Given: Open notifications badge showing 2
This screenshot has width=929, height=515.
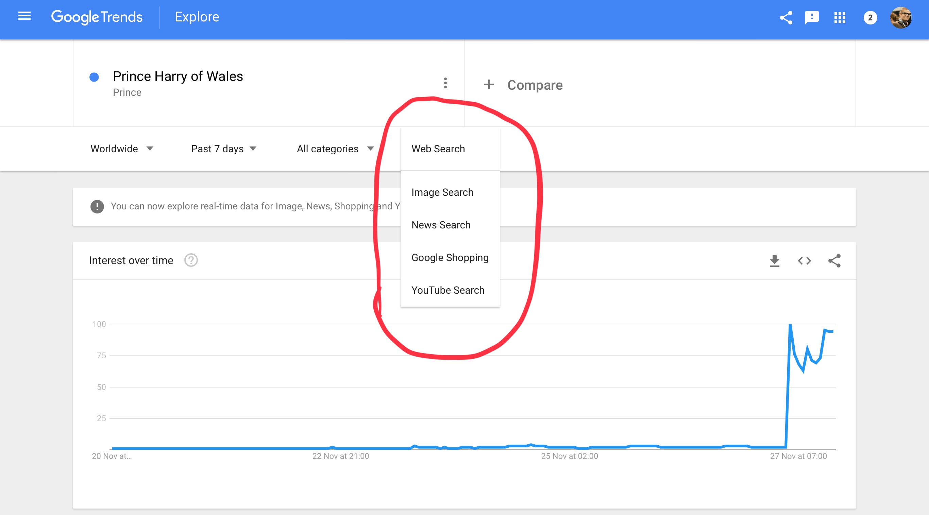Looking at the screenshot, I should pyautogui.click(x=870, y=17).
